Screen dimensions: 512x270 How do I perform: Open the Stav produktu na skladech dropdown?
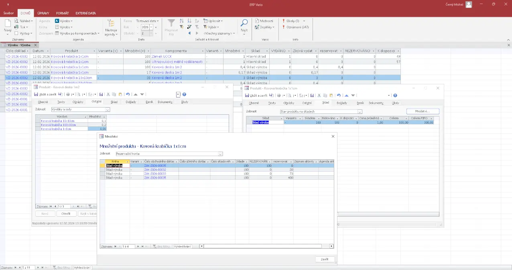pyautogui.click(x=360, y=112)
